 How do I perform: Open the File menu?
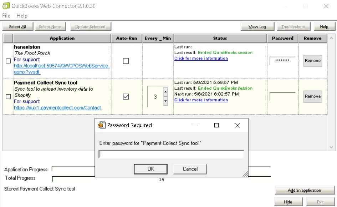pyautogui.click(x=6, y=16)
